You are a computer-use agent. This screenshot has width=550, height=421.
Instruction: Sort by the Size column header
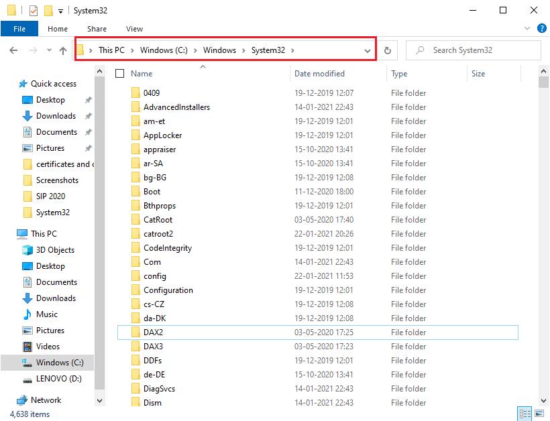(478, 74)
